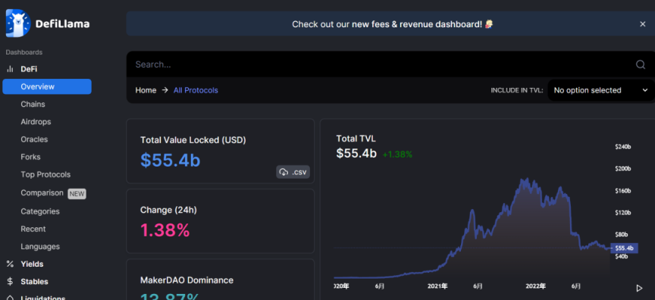Click the $55.4b marker on chart axis
The height and width of the screenshot is (300, 655).
[x=624, y=248]
